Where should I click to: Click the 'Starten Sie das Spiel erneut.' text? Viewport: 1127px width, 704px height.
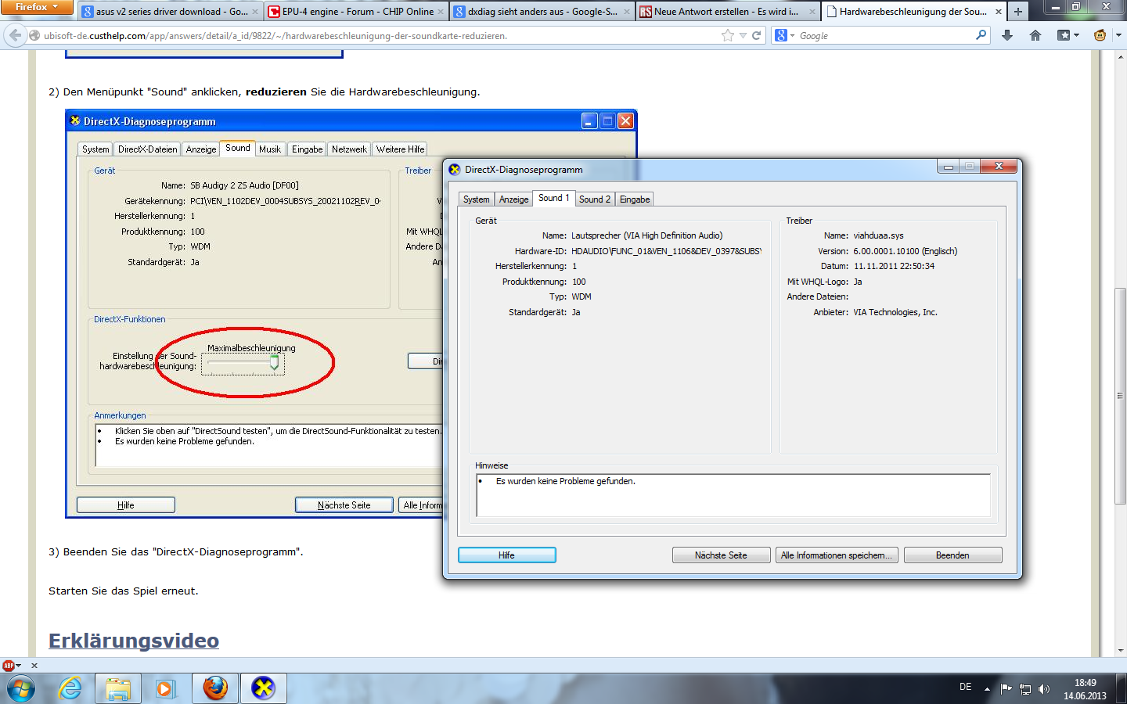(x=124, y=591)
